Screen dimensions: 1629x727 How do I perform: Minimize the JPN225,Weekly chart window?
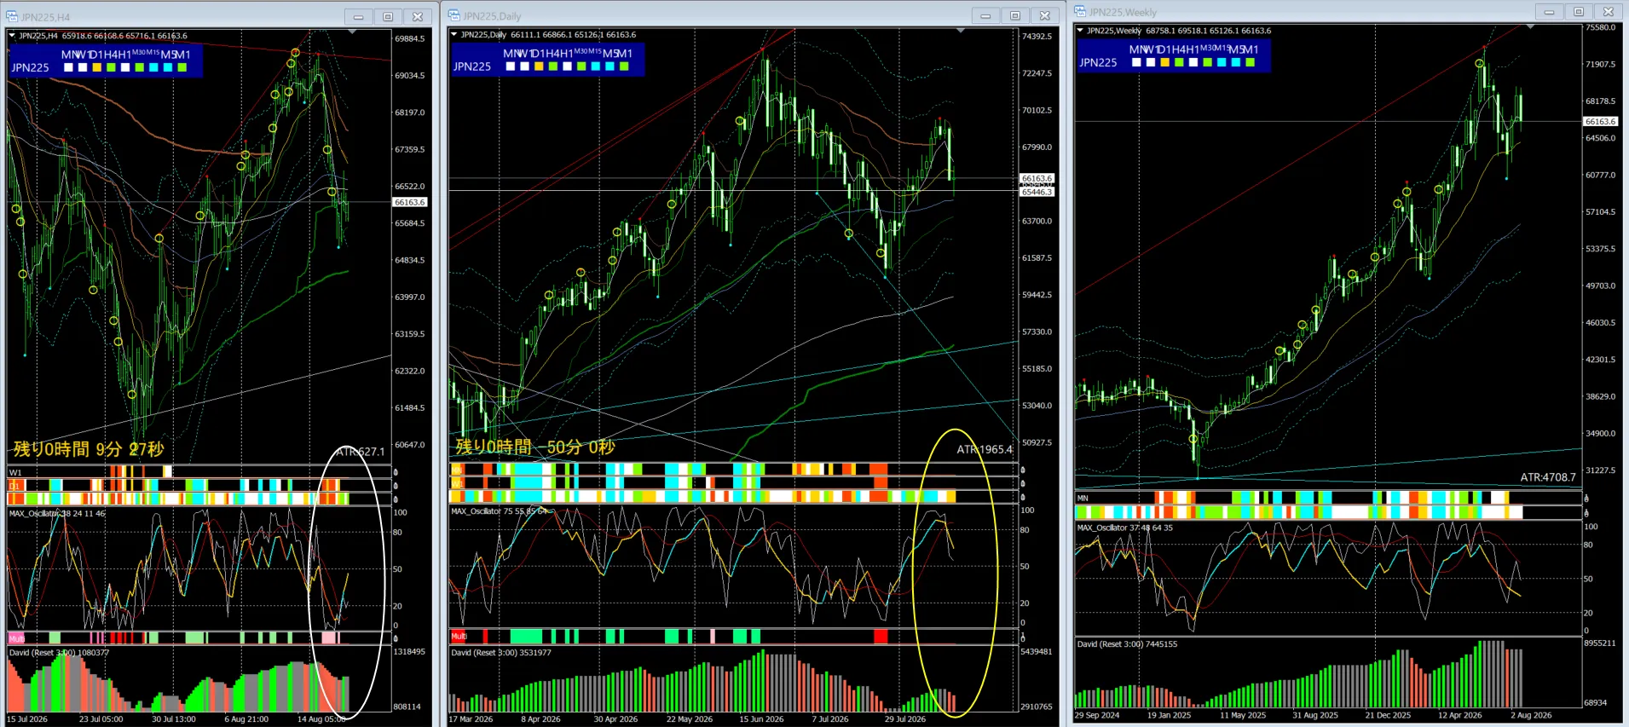click(x=1549, y=11)
